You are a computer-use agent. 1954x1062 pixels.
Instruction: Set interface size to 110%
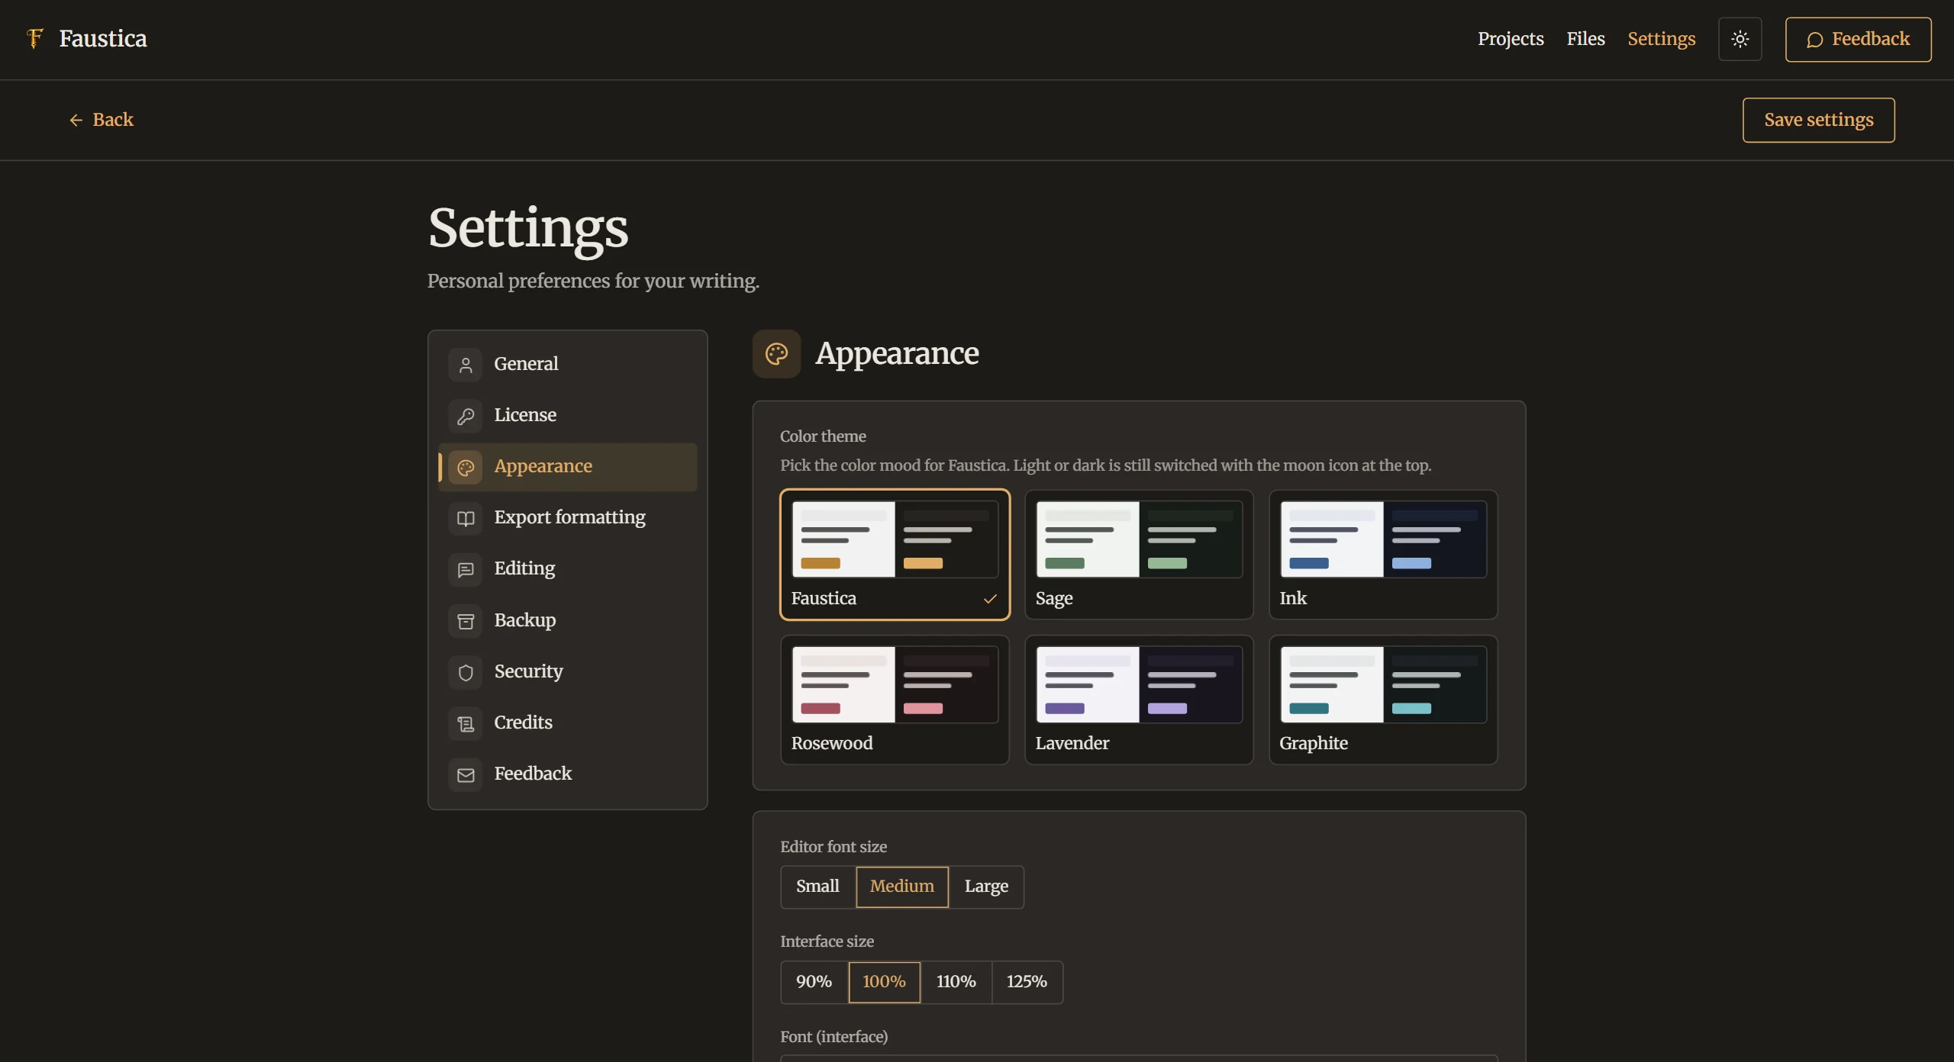pyautogui.click(x=956, y=982)
